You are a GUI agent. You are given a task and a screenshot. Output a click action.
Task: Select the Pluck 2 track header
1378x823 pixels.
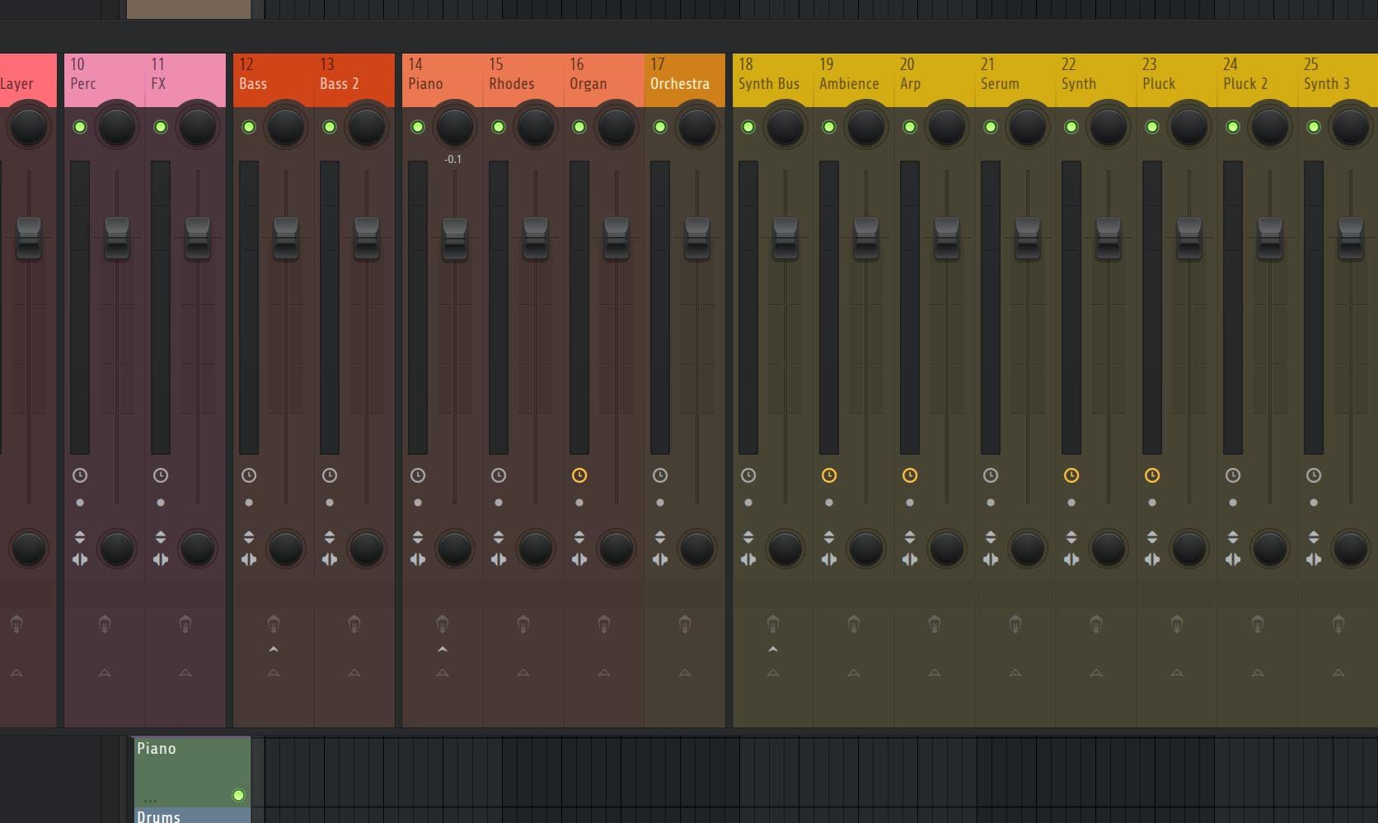(x=1258, y=80)
